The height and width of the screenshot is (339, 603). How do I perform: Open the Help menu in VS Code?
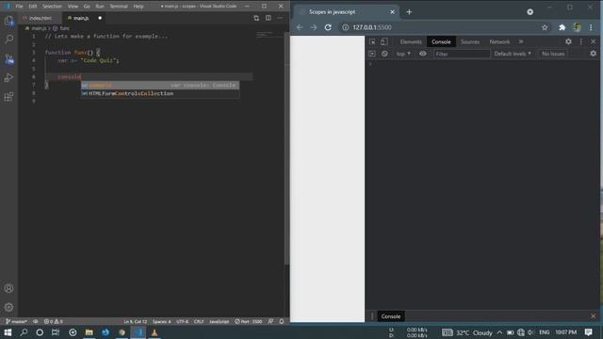click(139, 7)
